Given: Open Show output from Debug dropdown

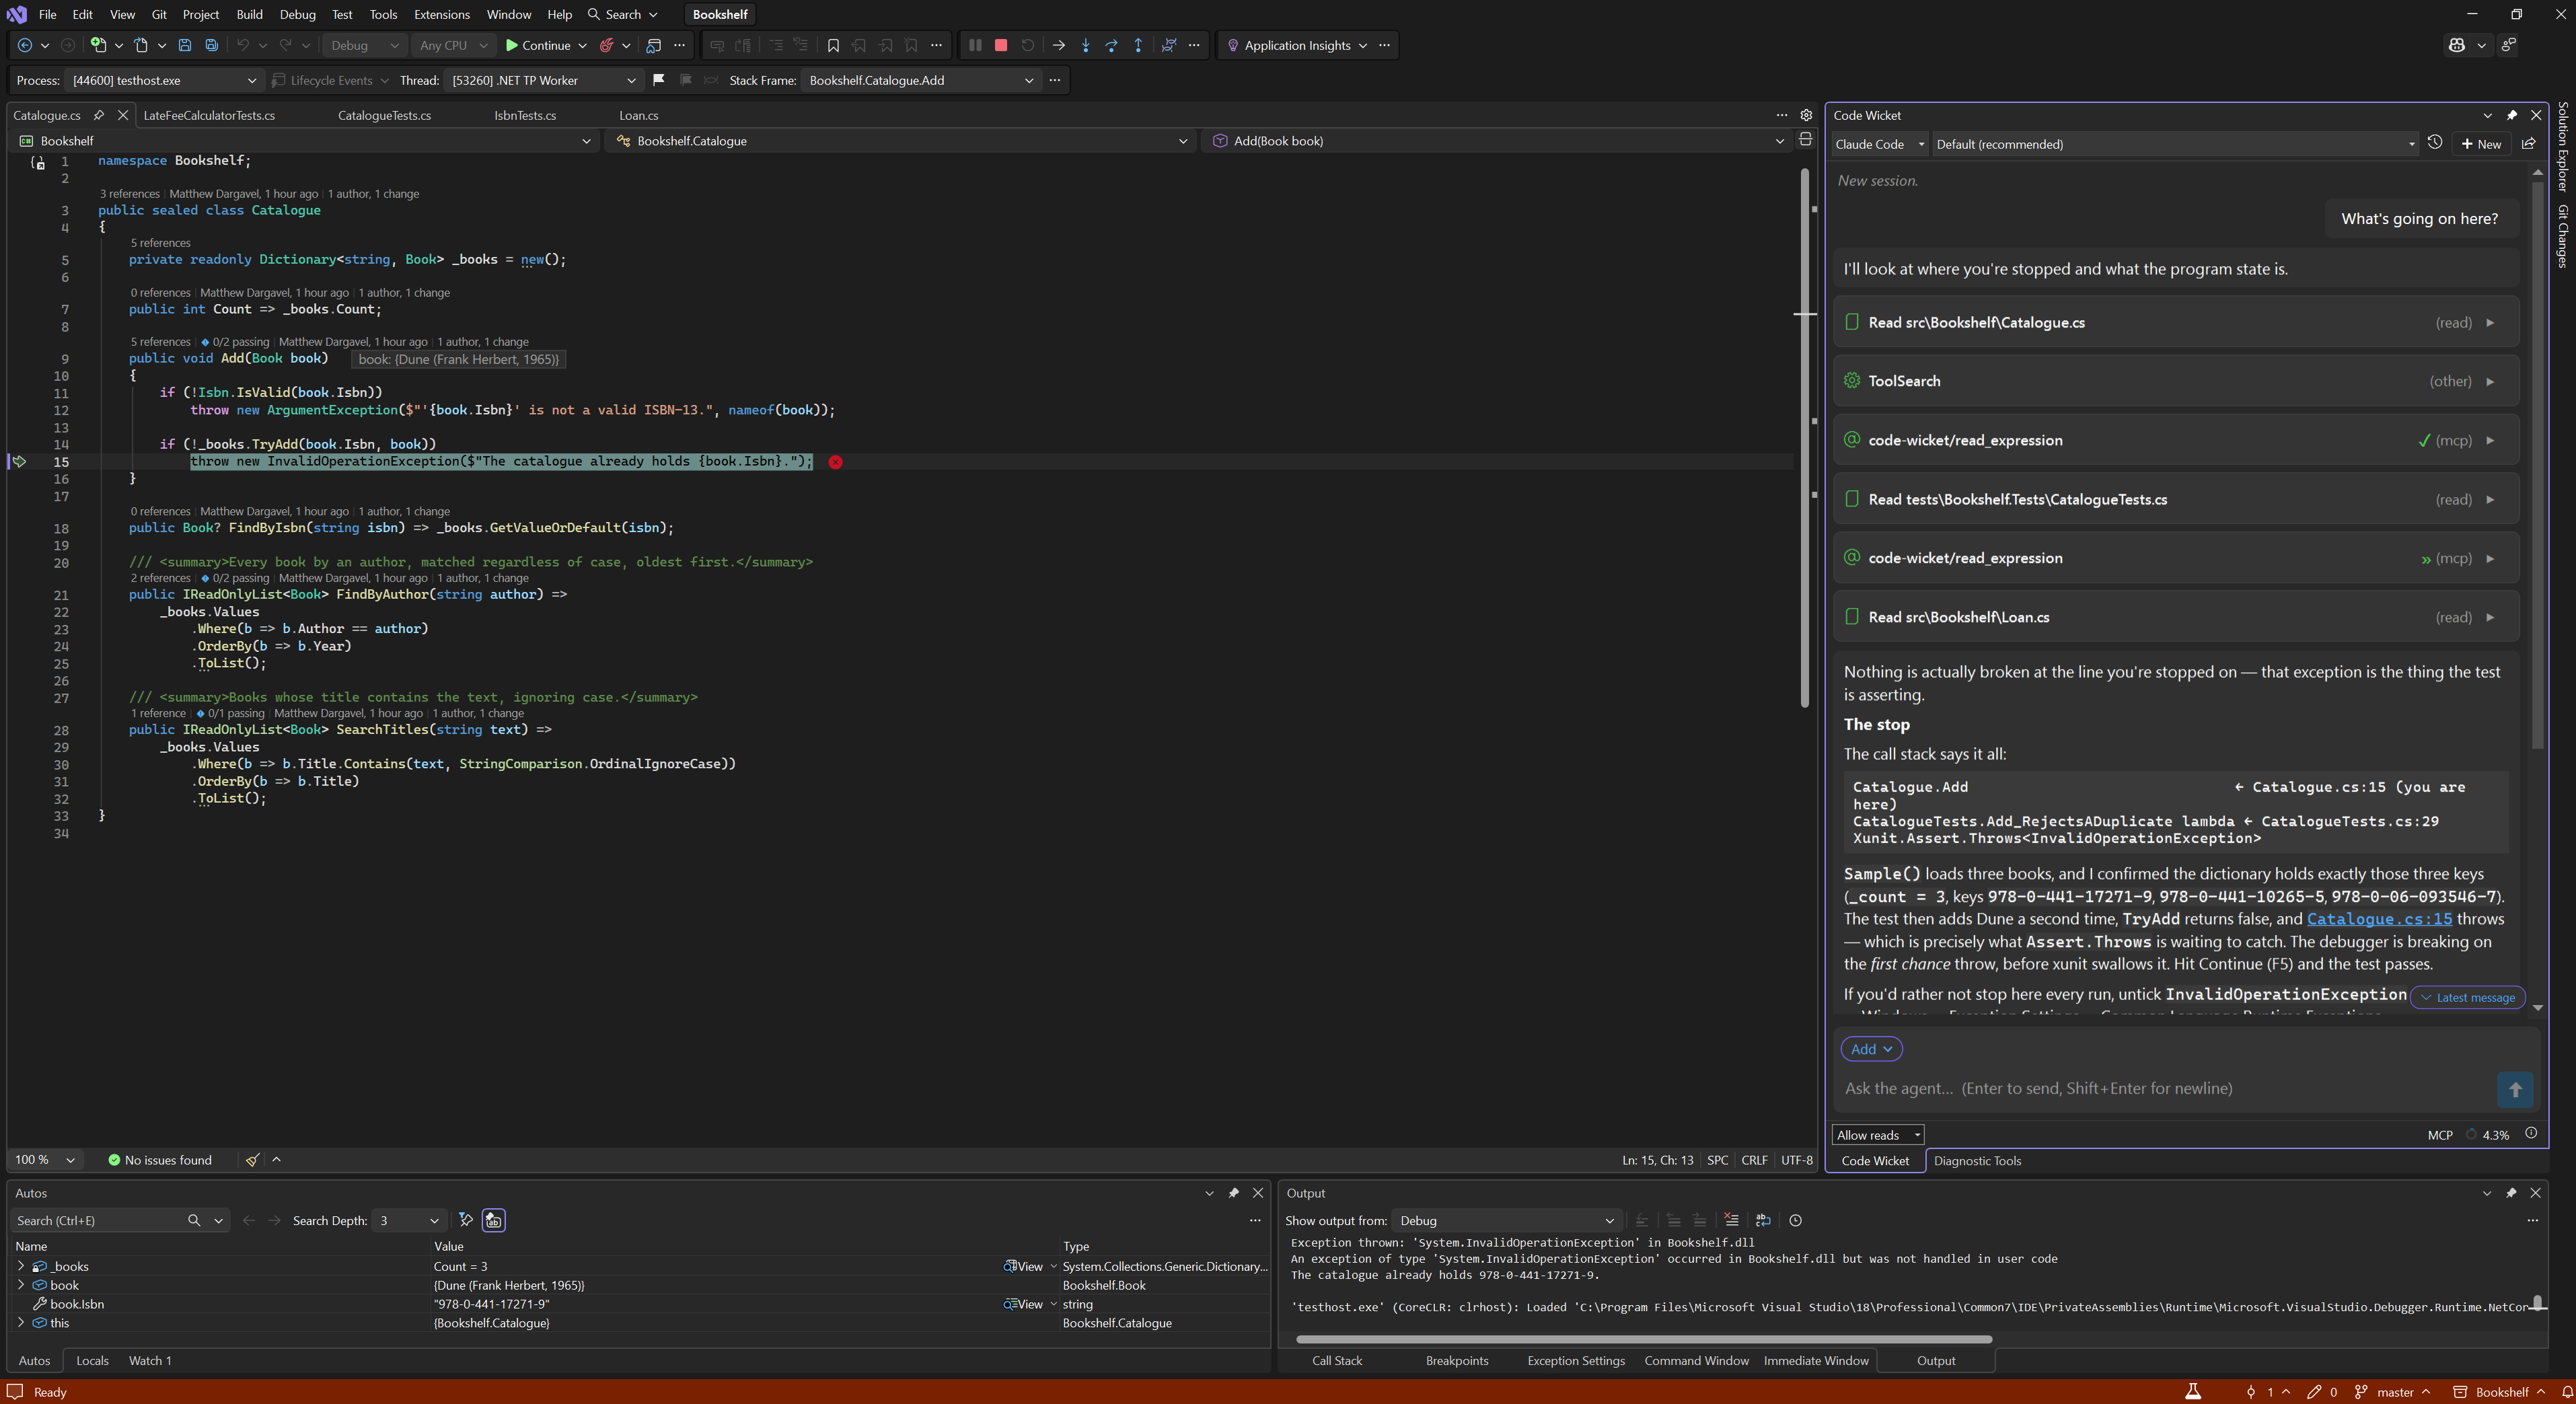Looking at the screenshot, I should pyautogui.click(x=1506, y=1220).
